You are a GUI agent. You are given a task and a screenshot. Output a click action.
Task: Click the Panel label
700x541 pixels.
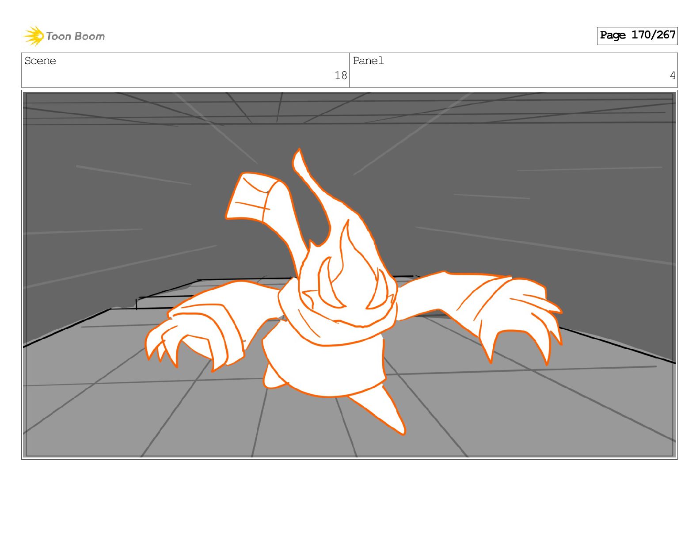point(369,61)
